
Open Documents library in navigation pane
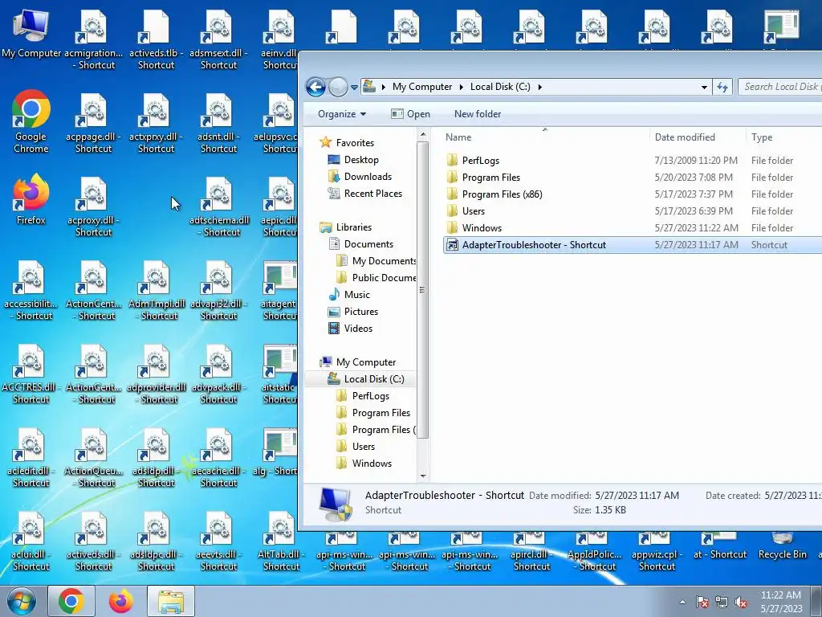tap(368, 244)
